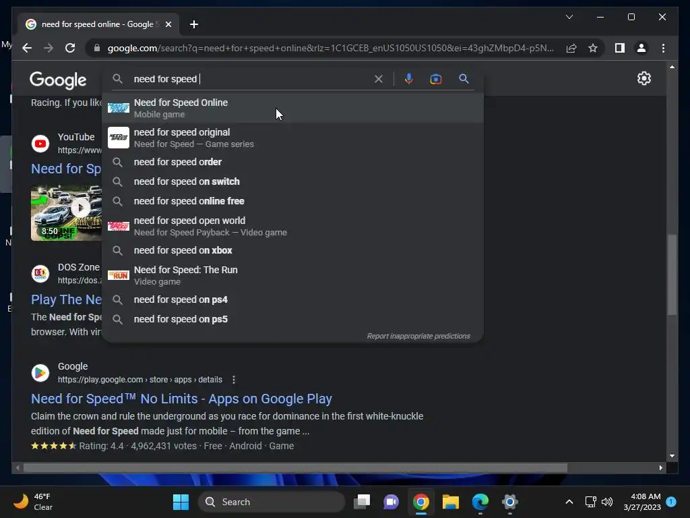
Task: Click the taskbar Search box
Action: pos(271,502)
